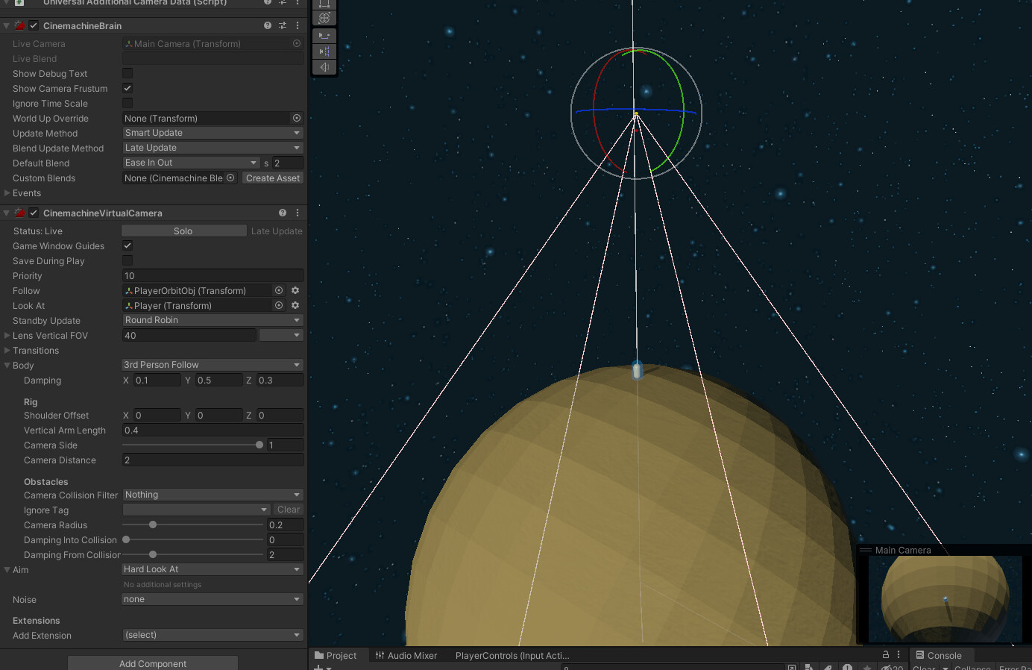Viewport: 1032px width, 670px height.
Task: Open CinemachineBrain help reference icon
Action: tap(268, 25)
